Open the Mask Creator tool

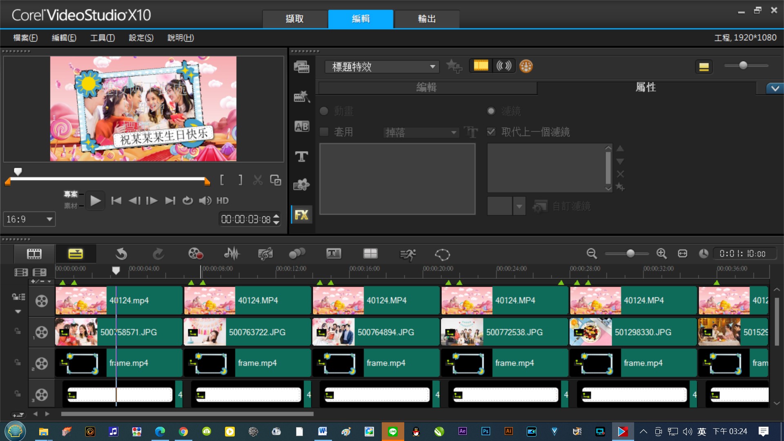coord(442,254)
